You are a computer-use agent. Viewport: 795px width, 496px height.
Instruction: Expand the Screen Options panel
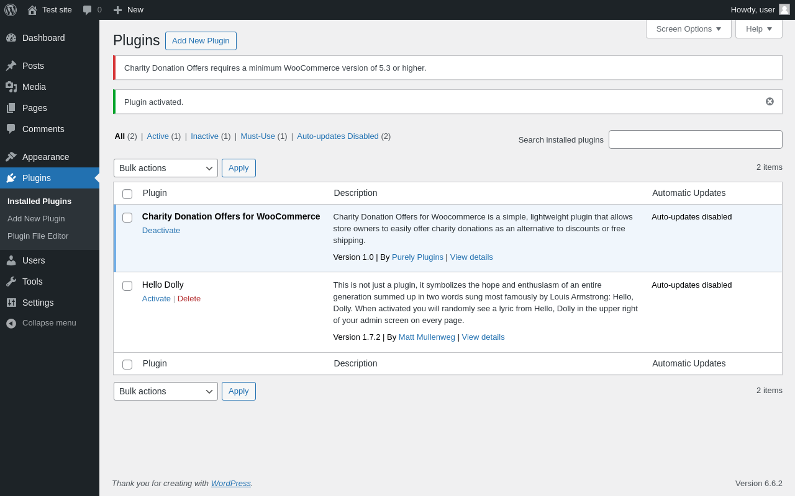point(688,29)
